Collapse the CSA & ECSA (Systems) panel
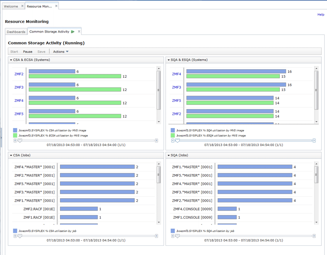327x255 pixels. [10, 60]
